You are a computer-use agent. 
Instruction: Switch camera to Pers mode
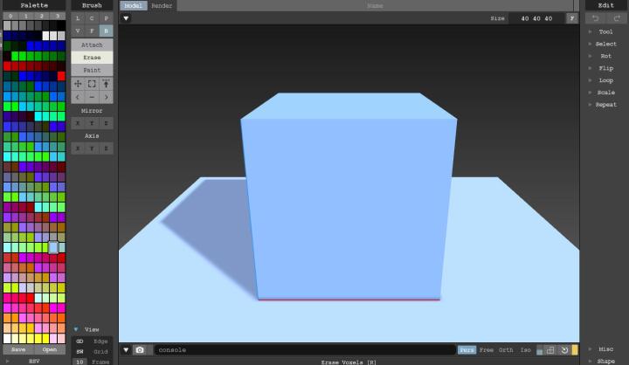point(467,350)
